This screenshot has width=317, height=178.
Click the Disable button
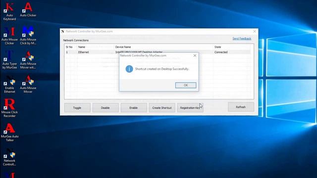(106, 108)
